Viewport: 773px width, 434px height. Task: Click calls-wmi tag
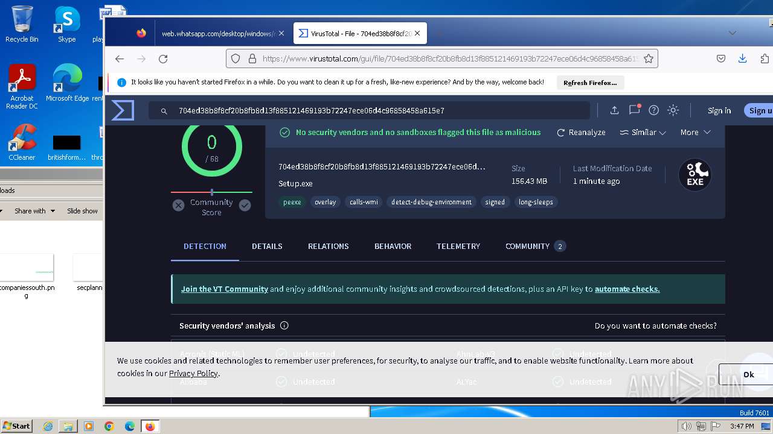(364, 202)
